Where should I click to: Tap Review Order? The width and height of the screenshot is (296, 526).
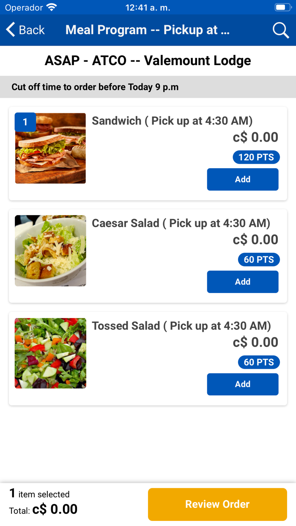point(217,504)
